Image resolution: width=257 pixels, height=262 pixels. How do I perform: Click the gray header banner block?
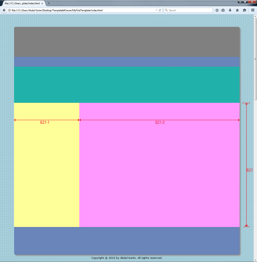[x=127, y=42]
